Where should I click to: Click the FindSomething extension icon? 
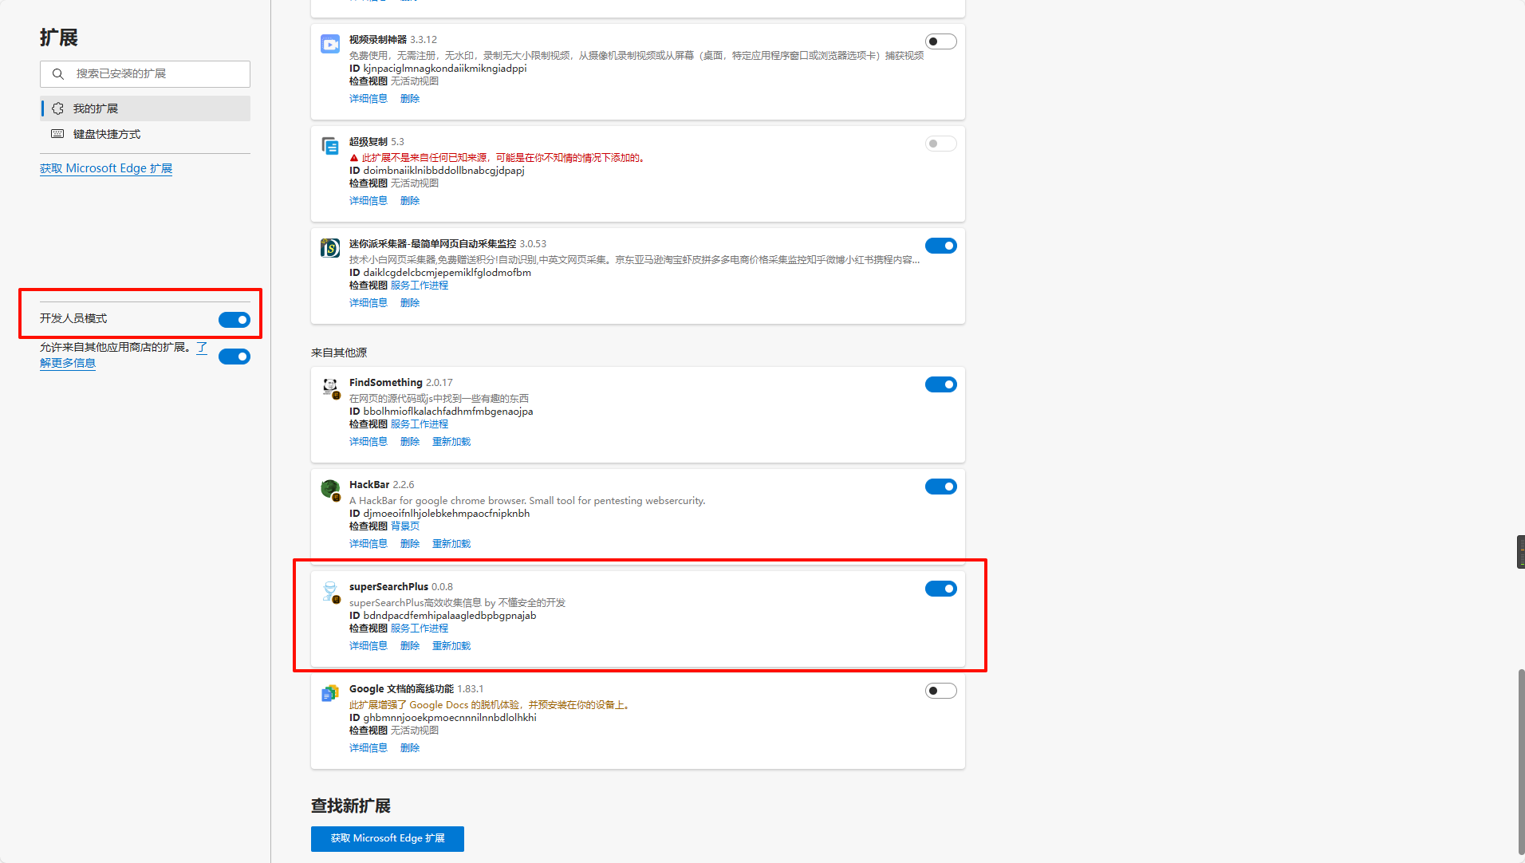click(329, 387)
